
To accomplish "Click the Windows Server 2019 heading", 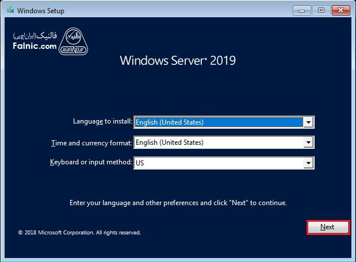I will pos(178,61).
